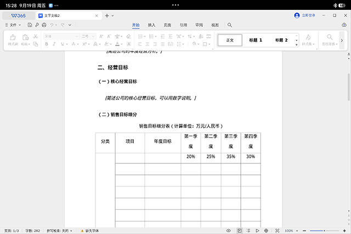Image resolution: width=351 pixels, height=234 pixels.
Task: Click the zoom slider in status bar
Action: [325, 231]
